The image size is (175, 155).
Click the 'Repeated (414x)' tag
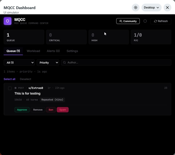(52, 100)
